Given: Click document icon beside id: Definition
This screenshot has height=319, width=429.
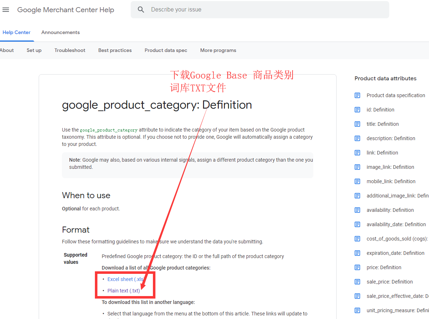Looking at the screenshot, I should [x=357, y=110].
